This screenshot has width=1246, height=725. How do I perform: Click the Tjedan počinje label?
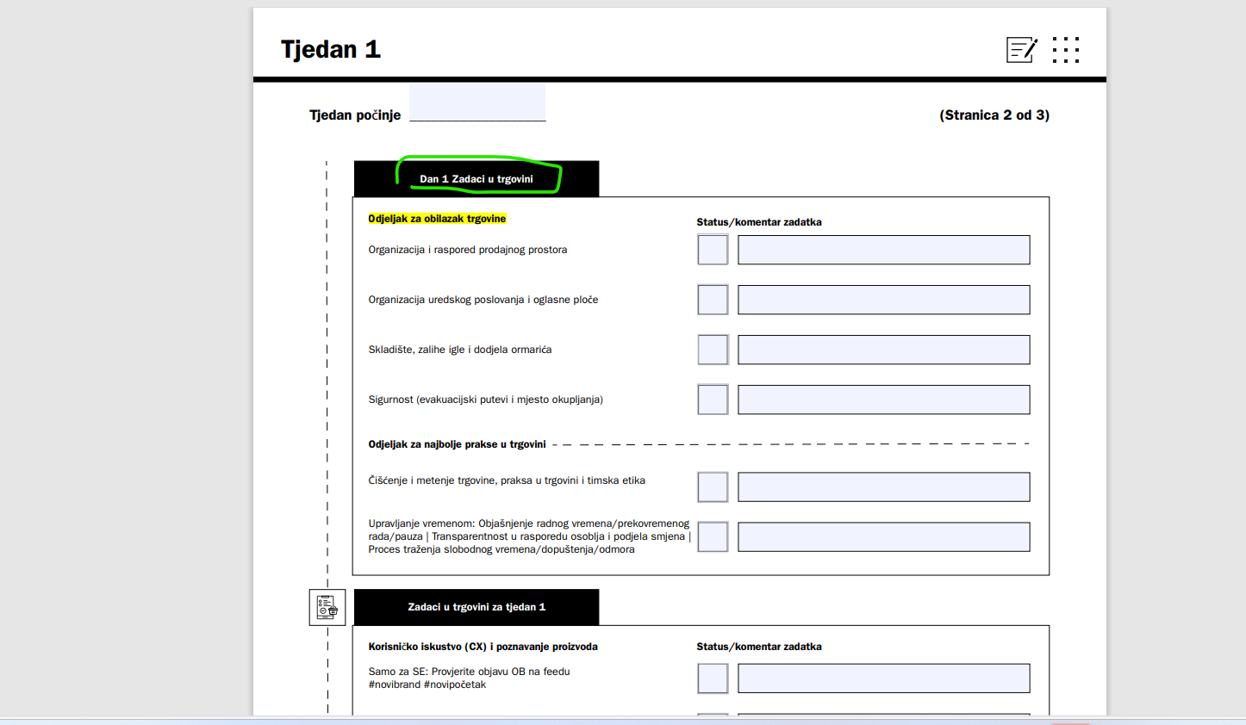(355, 115)
